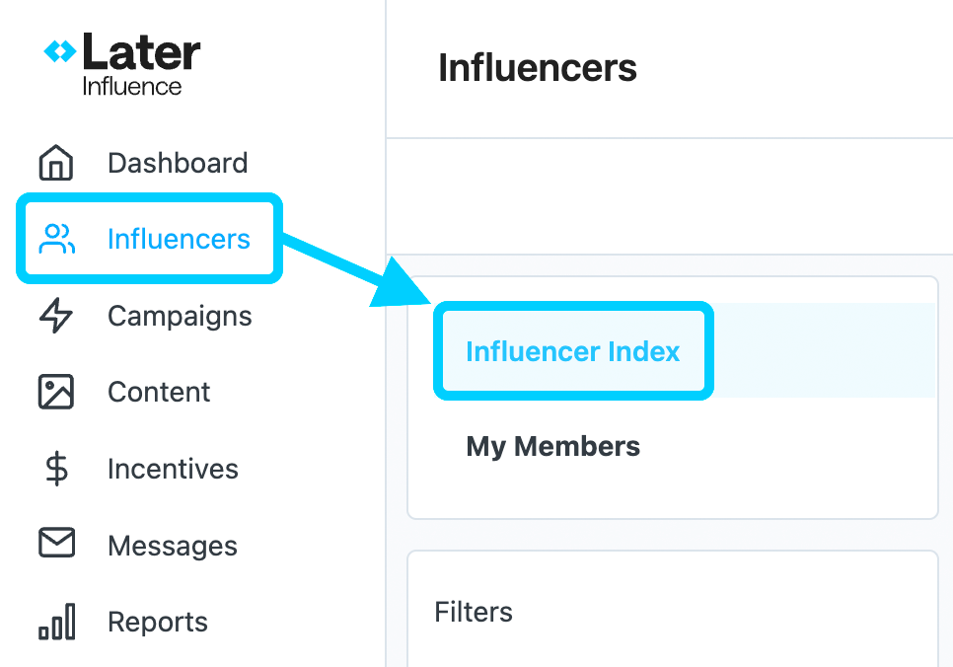
Task: Open Messages from the sidebar
Action: coord(173,546)
